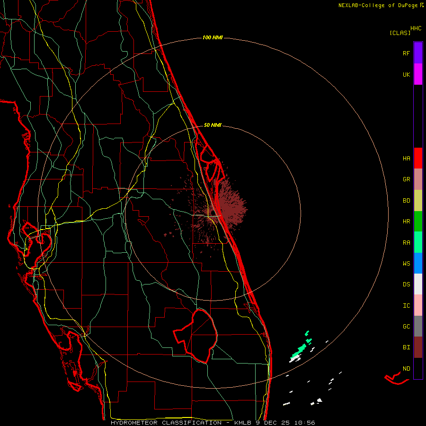Click the HYDROMETEOR CLASSIFICATION title text
The height and width of the screenshot is (426, 426).
pos(166,423)
